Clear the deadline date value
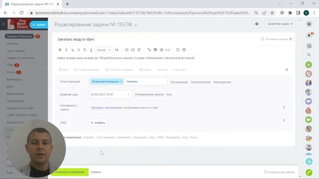Screen dimensions: 319x179 [x=129, y=94]
